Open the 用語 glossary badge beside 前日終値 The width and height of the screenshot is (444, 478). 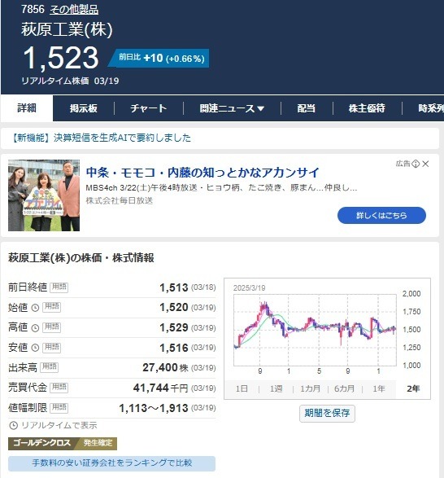click(59, 287)
